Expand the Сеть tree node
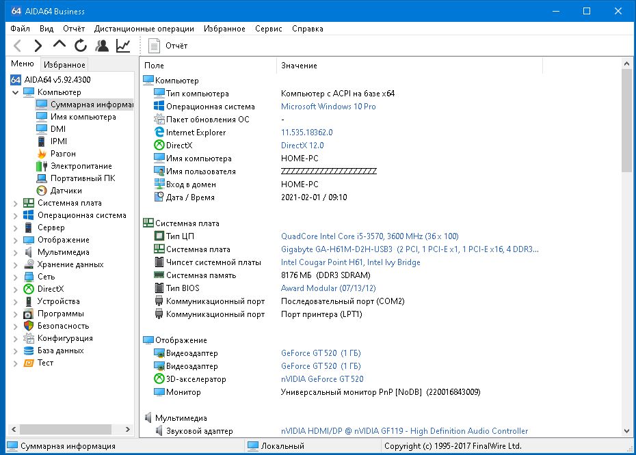The image size is (636, 455). (x=16, y=277)
